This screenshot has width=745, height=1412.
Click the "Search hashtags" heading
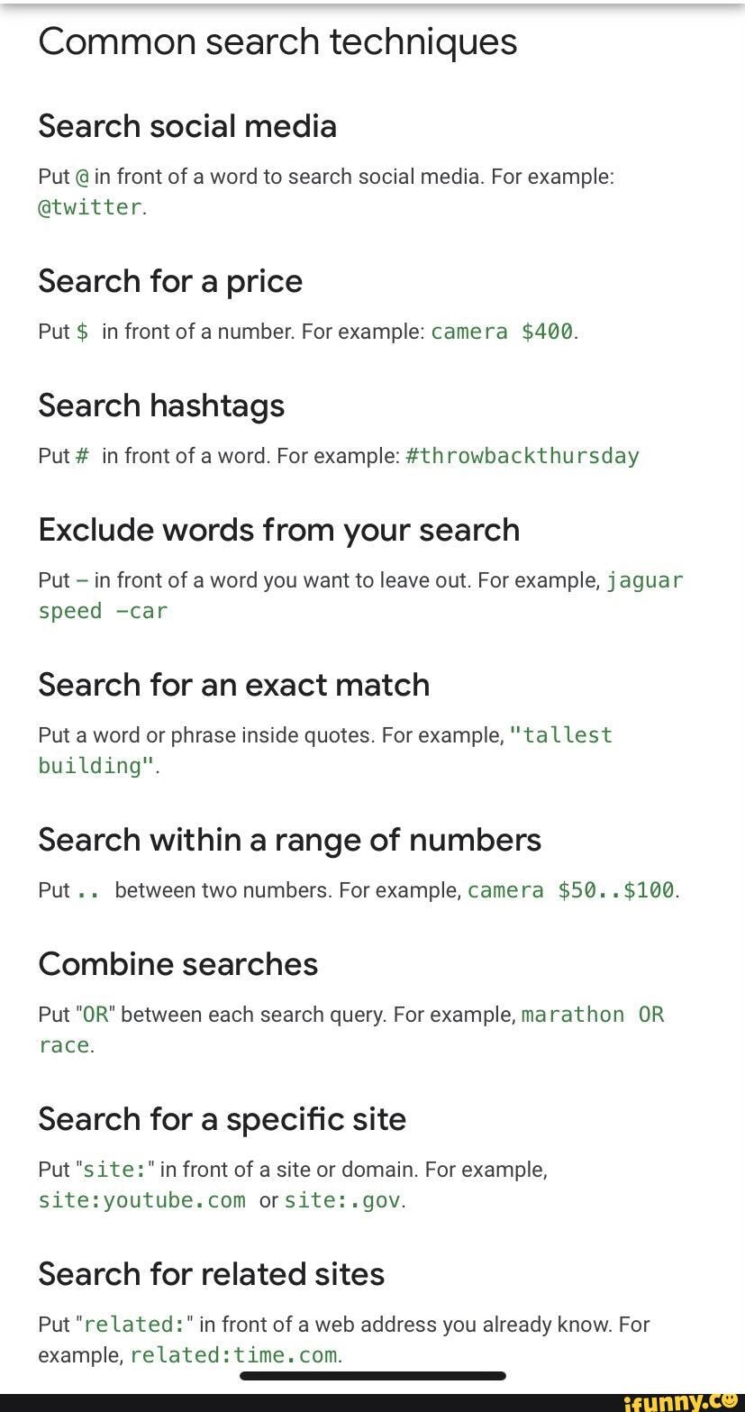click(161, 405)
